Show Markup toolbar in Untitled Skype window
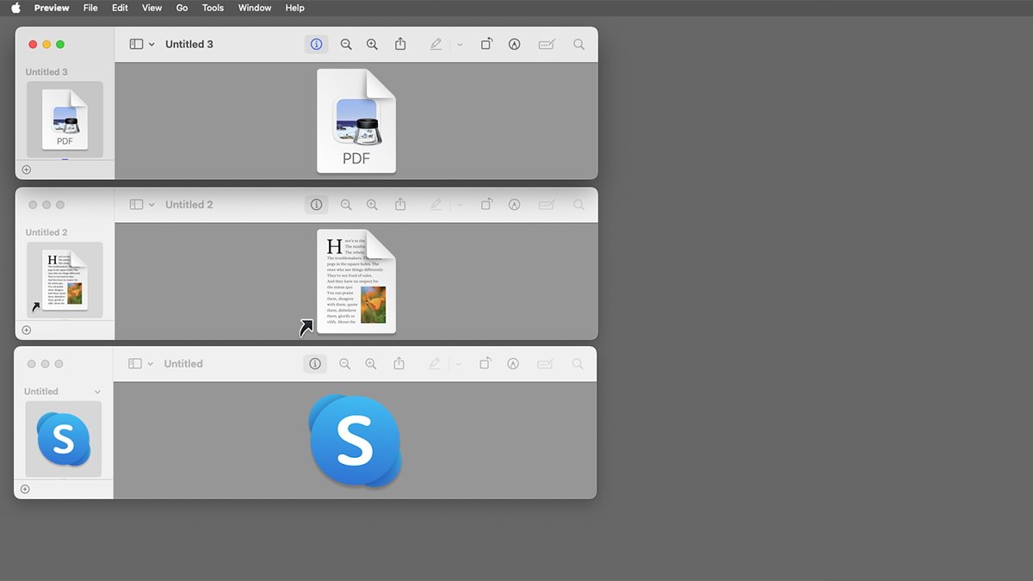 click(513, 363)
